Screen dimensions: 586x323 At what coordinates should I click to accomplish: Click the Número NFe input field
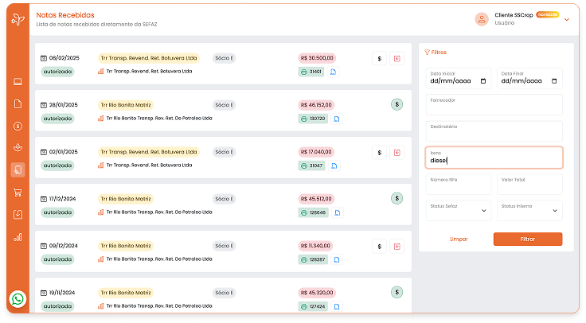point(459,185)
